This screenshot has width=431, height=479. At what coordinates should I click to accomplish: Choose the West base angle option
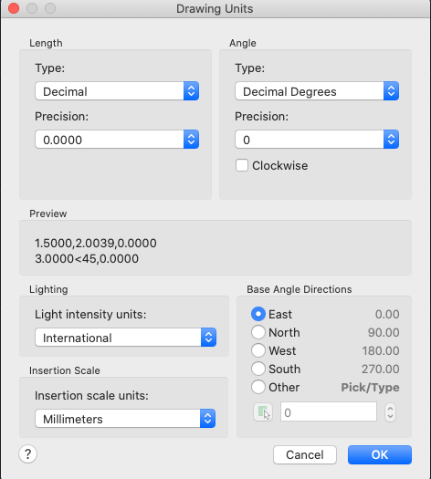pyautogui.click(x=258, y=350)
